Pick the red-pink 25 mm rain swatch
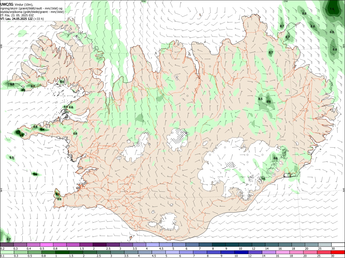This screenshot has height=258, width=345. (x=324, y=252)
